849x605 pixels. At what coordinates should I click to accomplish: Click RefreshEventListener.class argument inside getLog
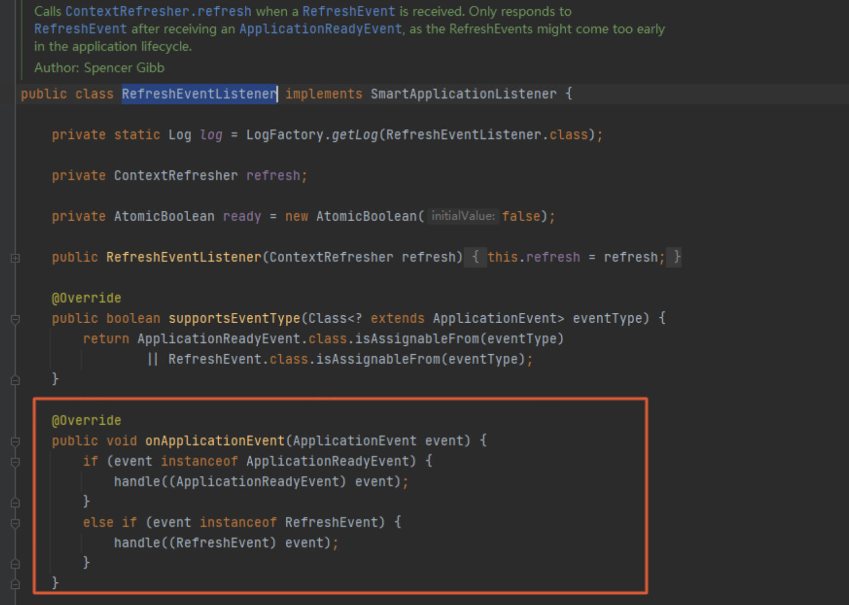pos(487,135)
